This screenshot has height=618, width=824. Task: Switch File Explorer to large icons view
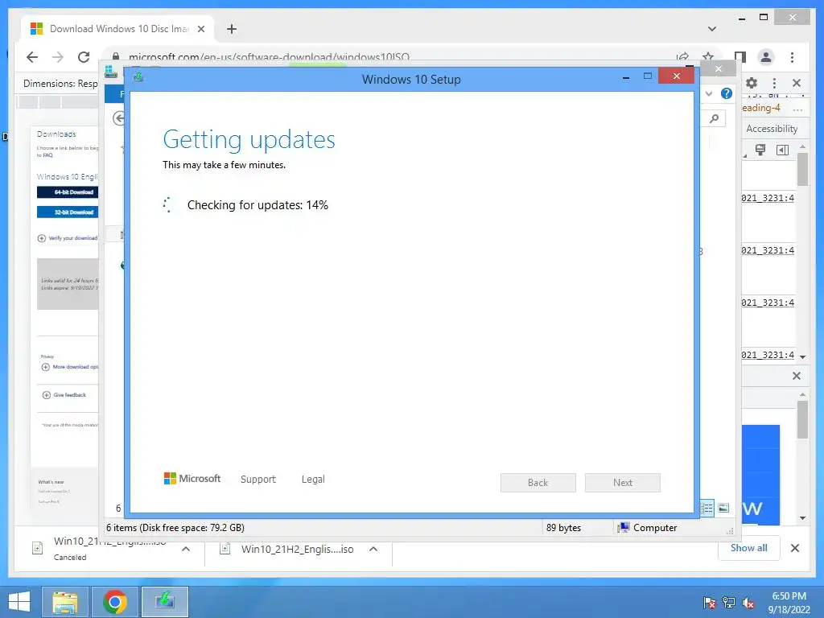[723, 508]
